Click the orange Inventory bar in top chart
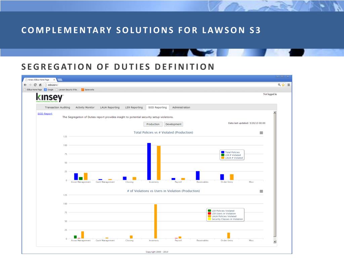Image resolution: width=344 pixels, height=258 pixels. (159, 163)
